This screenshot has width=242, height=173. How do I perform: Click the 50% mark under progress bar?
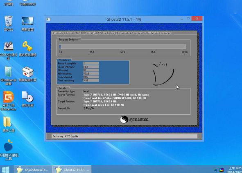pos(123,52)
